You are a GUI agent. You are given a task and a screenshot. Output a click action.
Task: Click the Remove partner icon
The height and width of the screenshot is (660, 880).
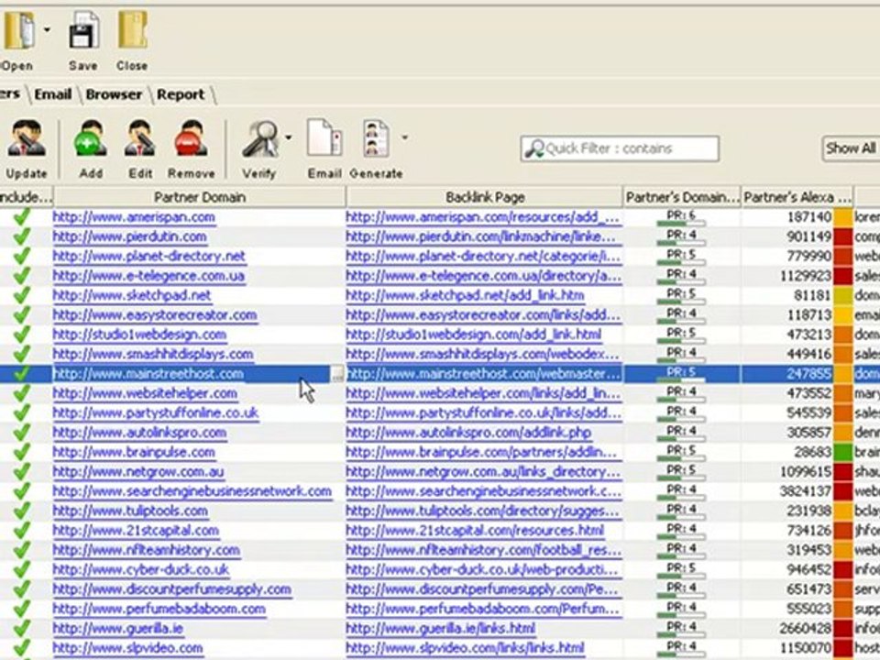[x=192, y=138]
